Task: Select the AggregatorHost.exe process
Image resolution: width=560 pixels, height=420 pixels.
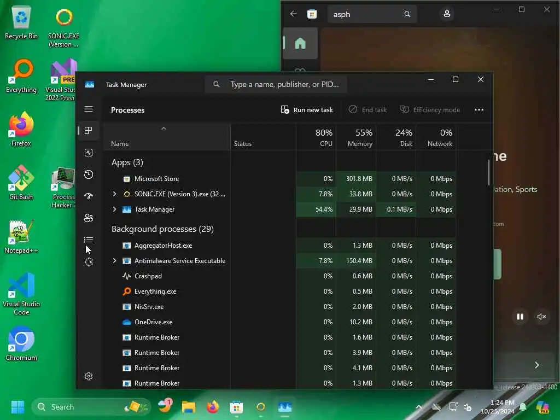Action: click(280, 246)
